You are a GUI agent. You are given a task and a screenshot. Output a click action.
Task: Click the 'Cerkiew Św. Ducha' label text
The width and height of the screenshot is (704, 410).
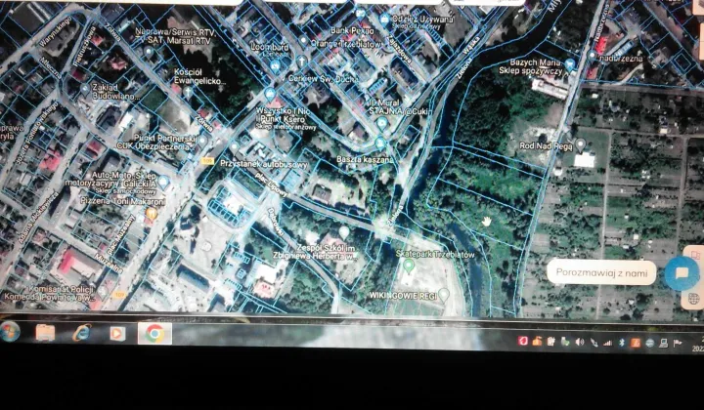[x=324, y=78]
